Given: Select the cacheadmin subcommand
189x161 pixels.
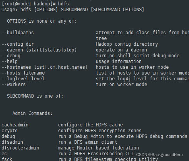Looking at the screenshot, I should click(15, 125).
